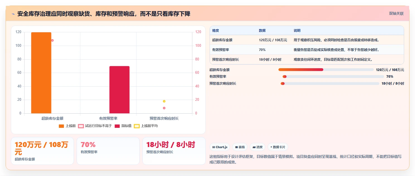415x176 pixels.
Task: Click the card title 安全库存治理
Action: [104, 14]
